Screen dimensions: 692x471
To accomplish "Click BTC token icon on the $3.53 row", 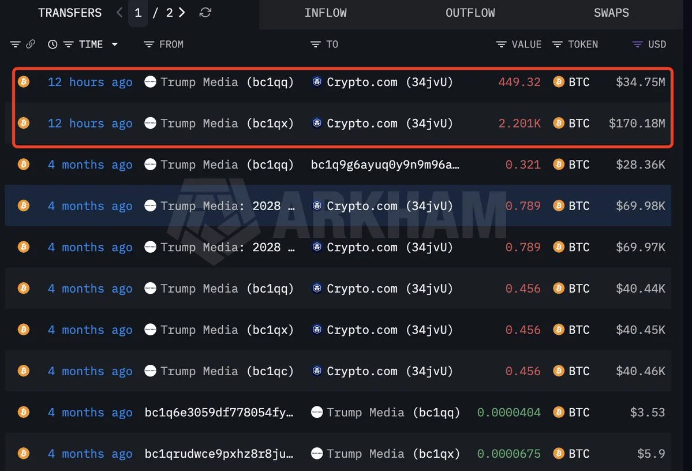I will 559,412.
